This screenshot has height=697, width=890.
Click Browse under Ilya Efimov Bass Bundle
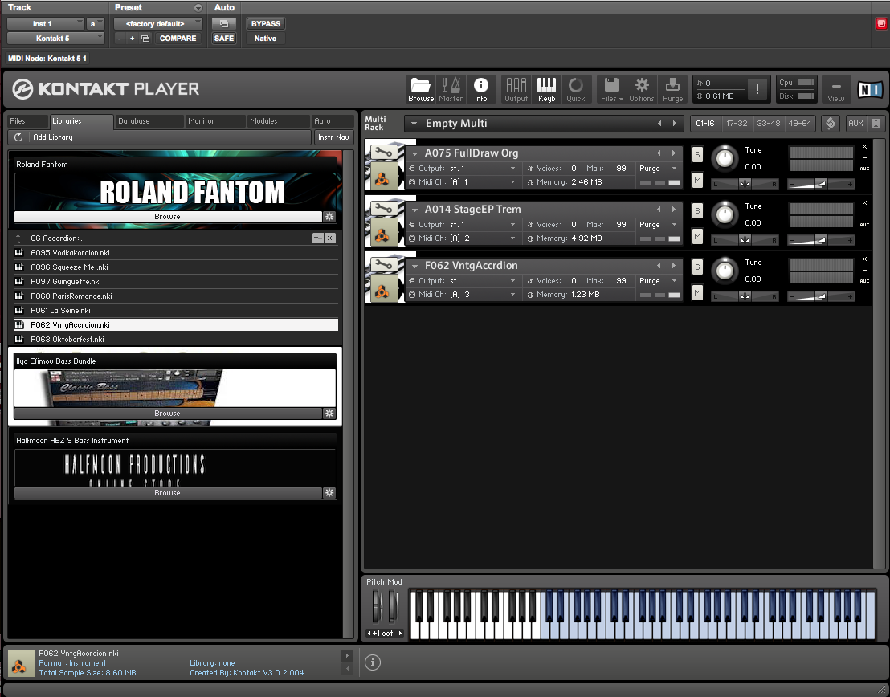167,414
